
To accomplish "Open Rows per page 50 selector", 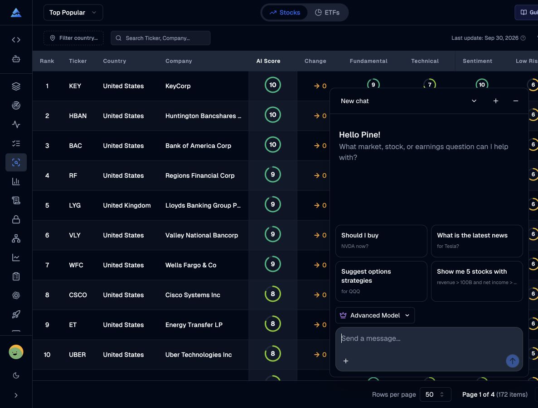I will tap(436, 394).
